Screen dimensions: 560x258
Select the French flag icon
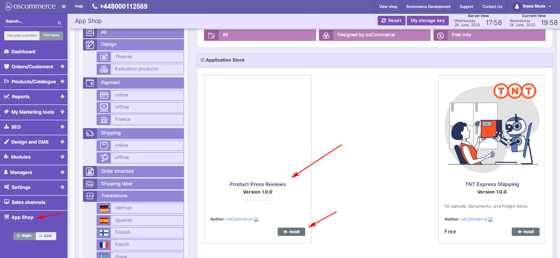[x=104, y=245]
